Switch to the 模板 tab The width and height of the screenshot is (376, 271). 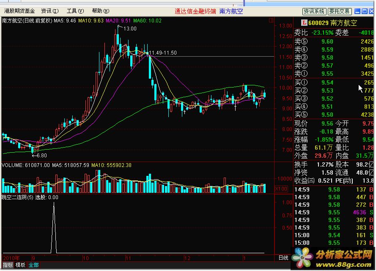20,265
